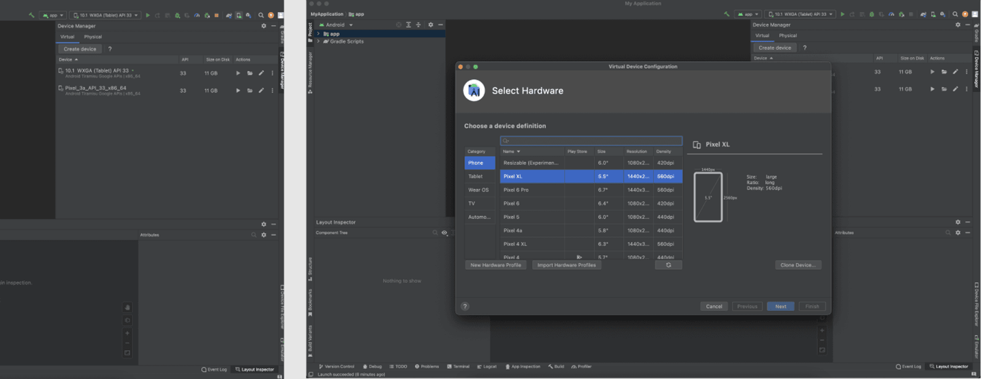Open more-actions dots for Pixel_3a_API_33_x86_64
The width and height of the screenshot is (981, 379).
[272, 90]
